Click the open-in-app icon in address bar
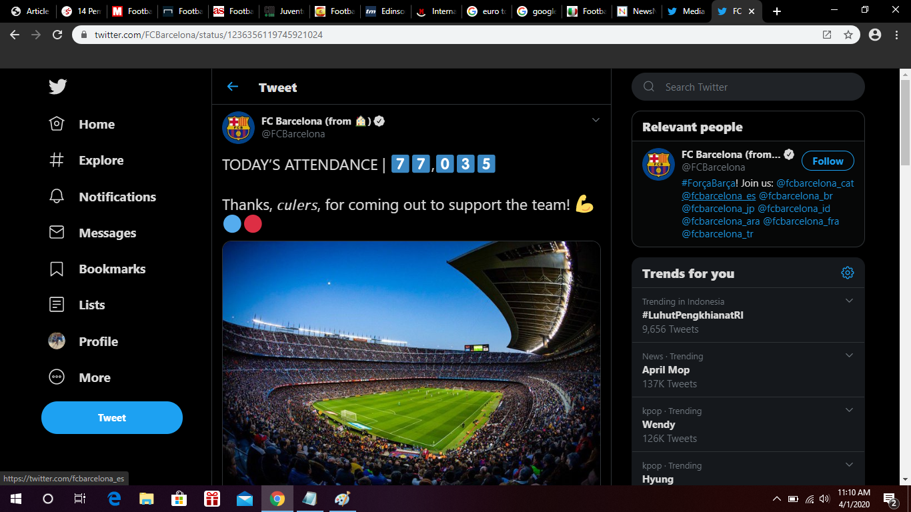911x512 pixels. pyautogui.click(x=827, y=35)
